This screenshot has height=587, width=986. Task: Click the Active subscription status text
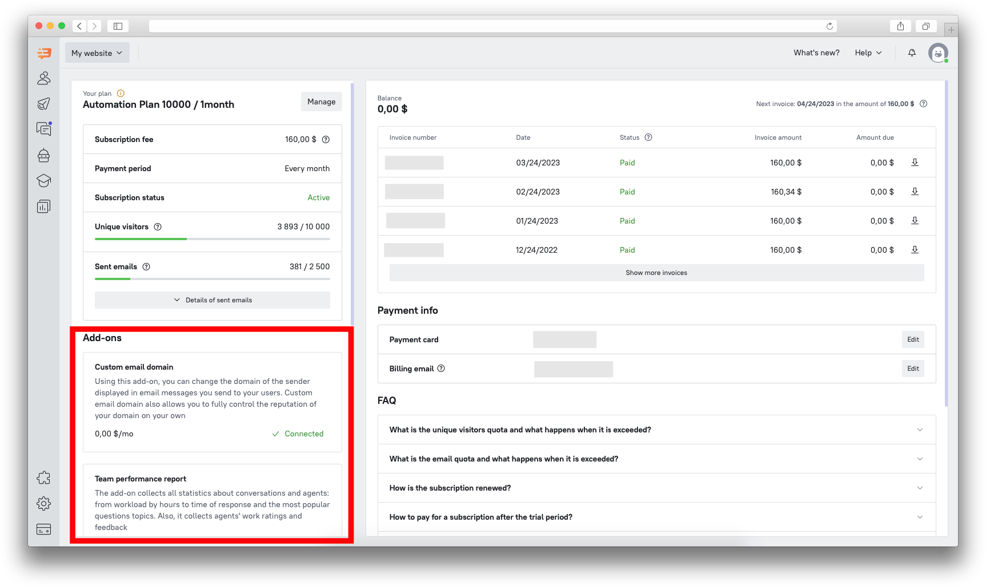319,198
